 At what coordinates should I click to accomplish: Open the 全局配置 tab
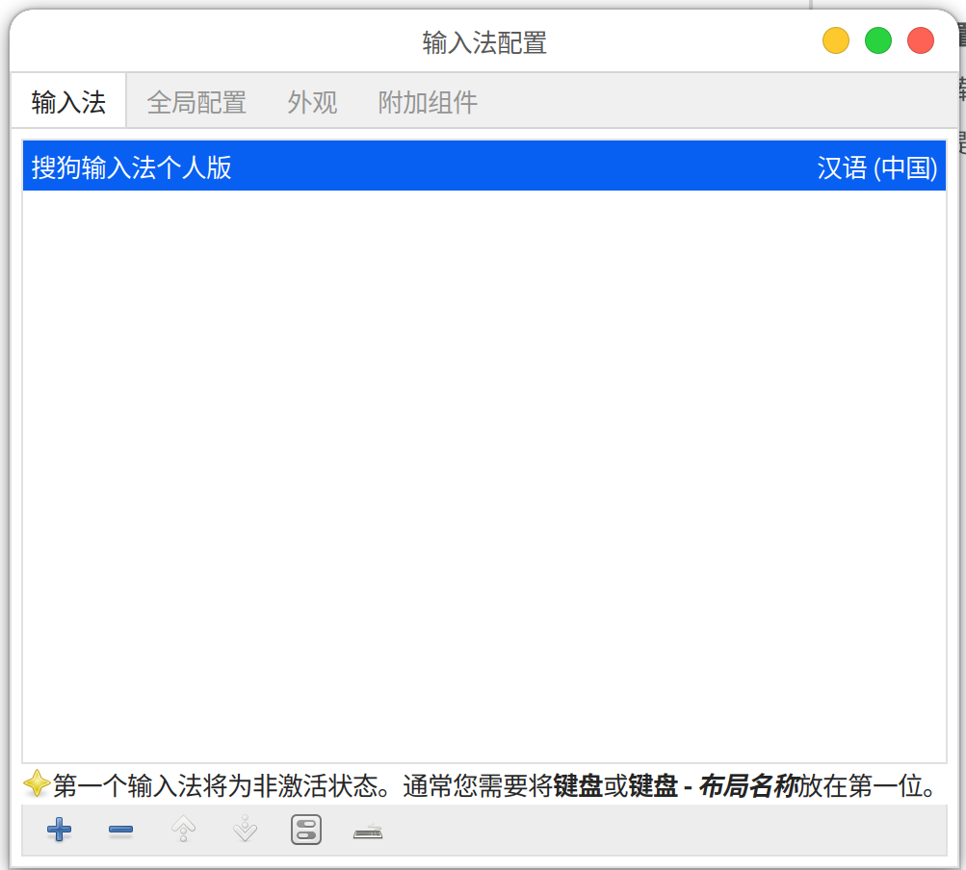pyautogui.click(x=196, y=102)
